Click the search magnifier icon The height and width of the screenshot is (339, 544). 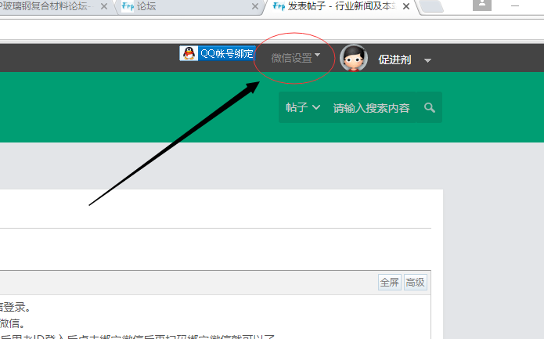(x=429, y=108)
